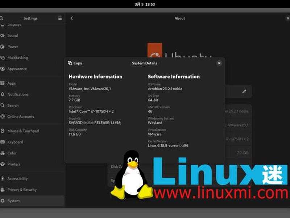Click the 'Hardware Information' heading
This screenshot has width=290, height=218.
pyautogui.click(x=95, y=77)
